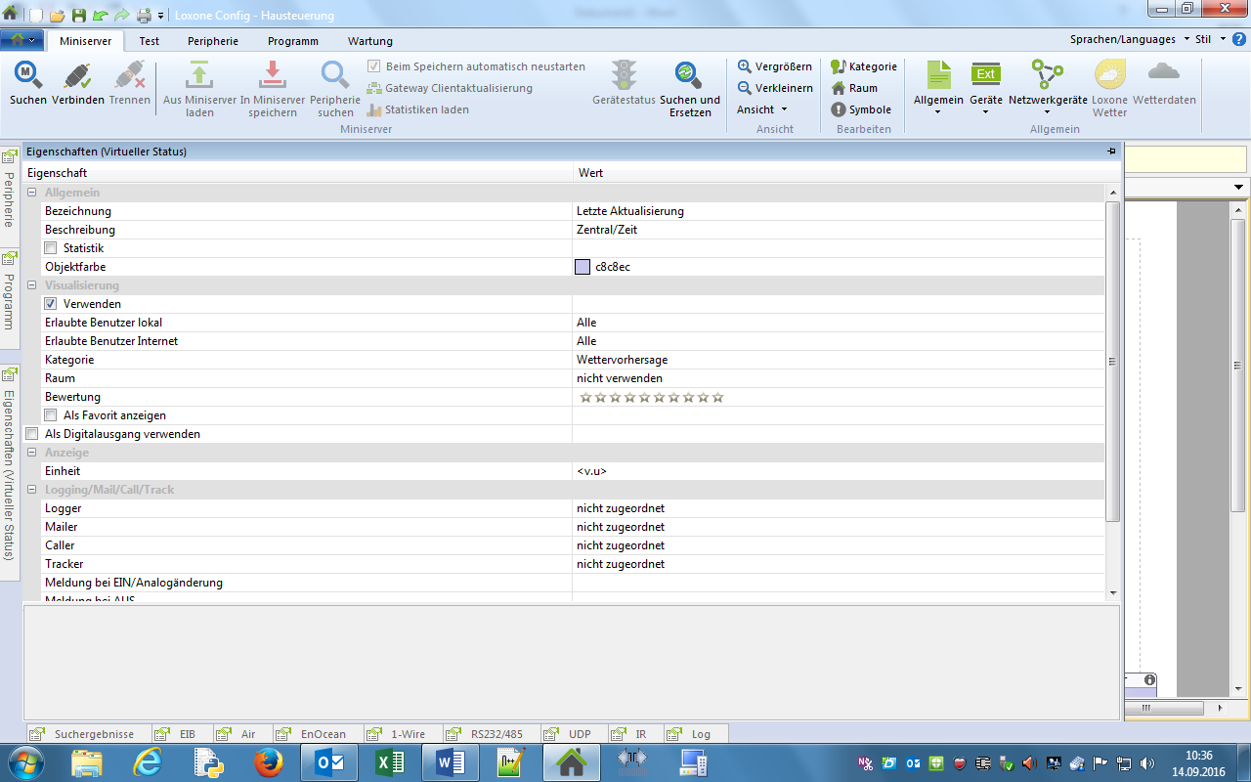Screen dimensions: 1251x782
Task: Collapse the Anzeige property group
Action: [x=32, y=453]
